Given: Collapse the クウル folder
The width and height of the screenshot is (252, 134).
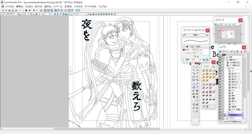Looking at the screenshot, I should (x=227, y=68).
